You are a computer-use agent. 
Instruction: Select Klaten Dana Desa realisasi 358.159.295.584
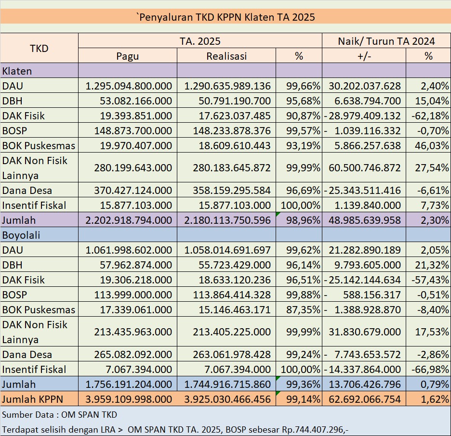pos(227,191)
